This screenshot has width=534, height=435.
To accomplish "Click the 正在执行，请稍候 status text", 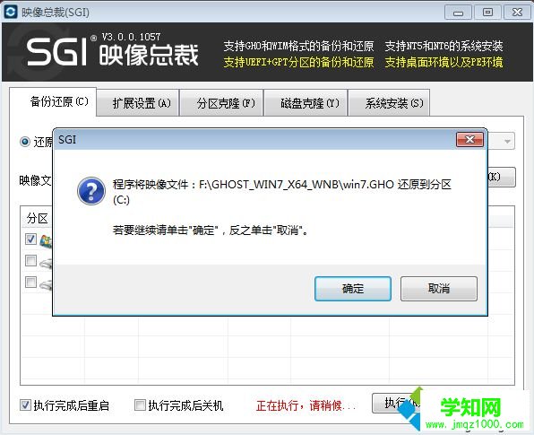I will point(306,405).
